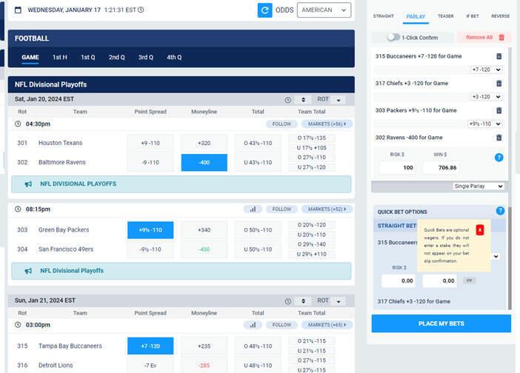Expand MARKETS (+65) for the Buccaneers-Lions game
The image size is (520, 373).
(327, 325)
